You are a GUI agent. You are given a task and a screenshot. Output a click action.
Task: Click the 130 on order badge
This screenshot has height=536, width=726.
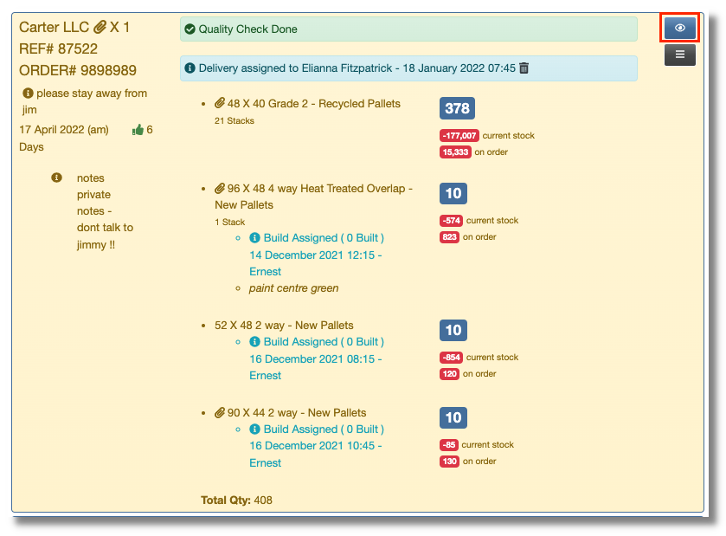pyautogui.click(x=449, y=462)
